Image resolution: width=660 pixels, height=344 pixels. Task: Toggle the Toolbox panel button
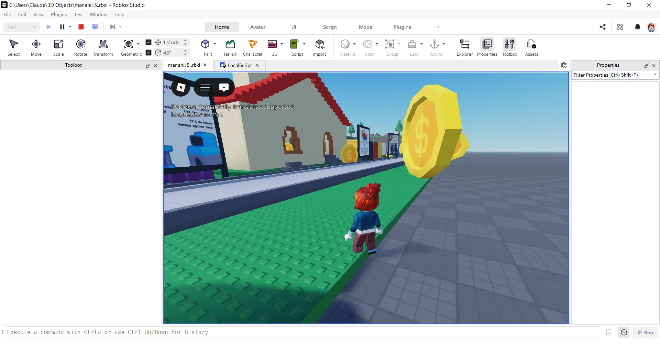click(509, 47)
